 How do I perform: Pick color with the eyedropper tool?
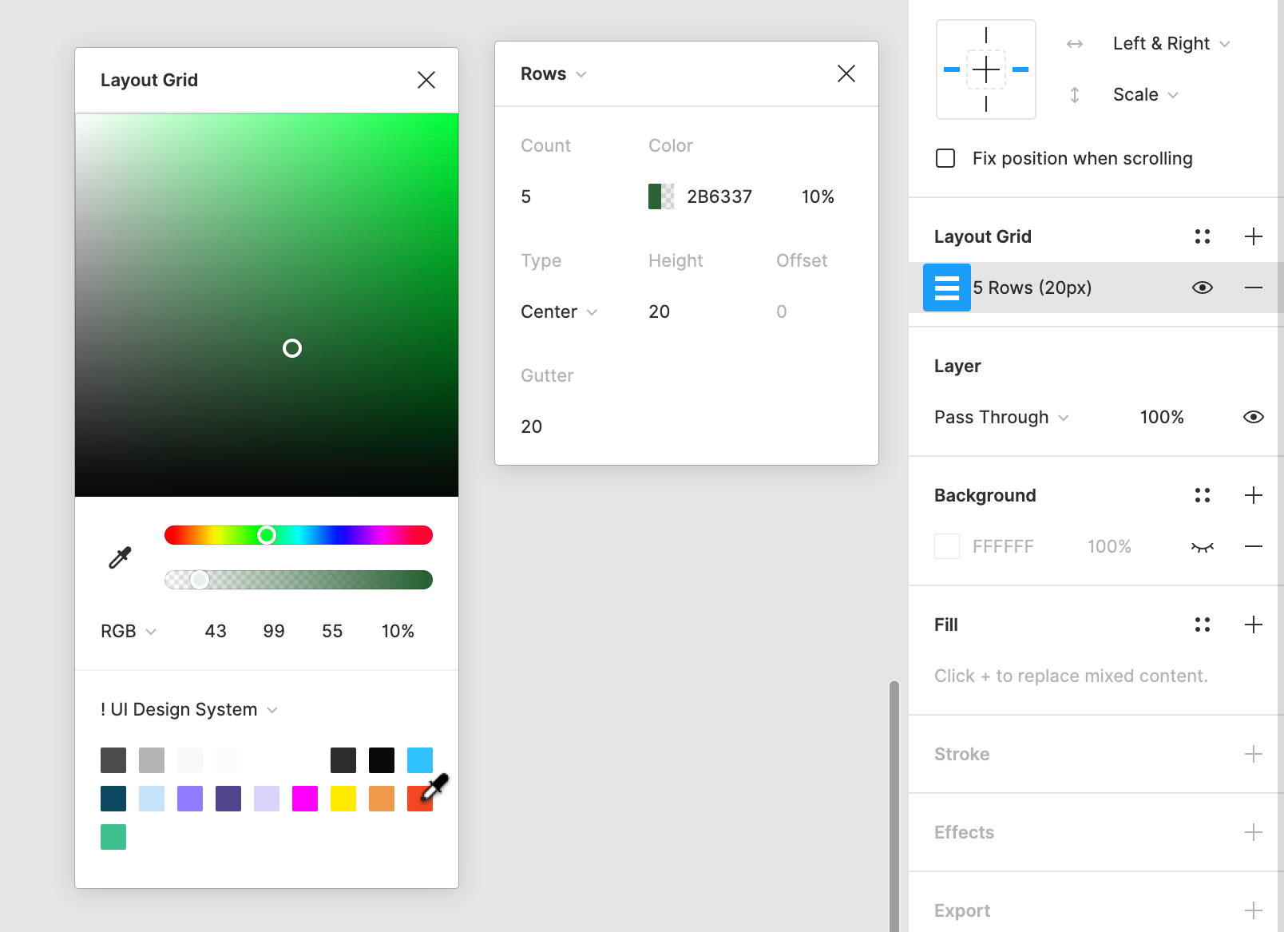[x=120, y=557]
